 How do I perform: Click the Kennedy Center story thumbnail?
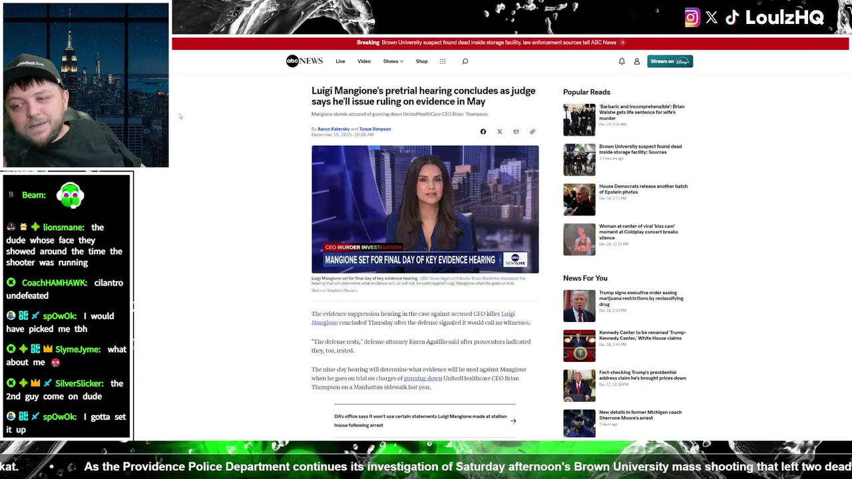[x=579, y=346]
